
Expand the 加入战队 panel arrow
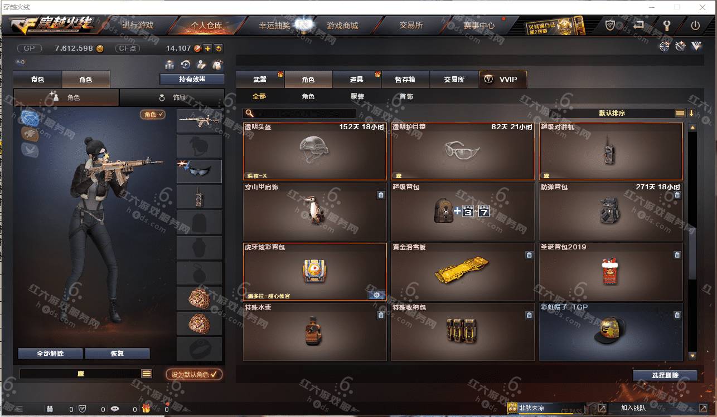[703, 408]
